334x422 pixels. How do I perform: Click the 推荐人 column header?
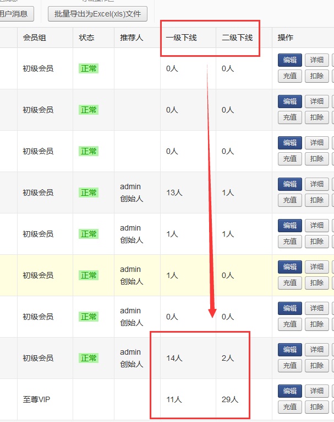(132, 38)
